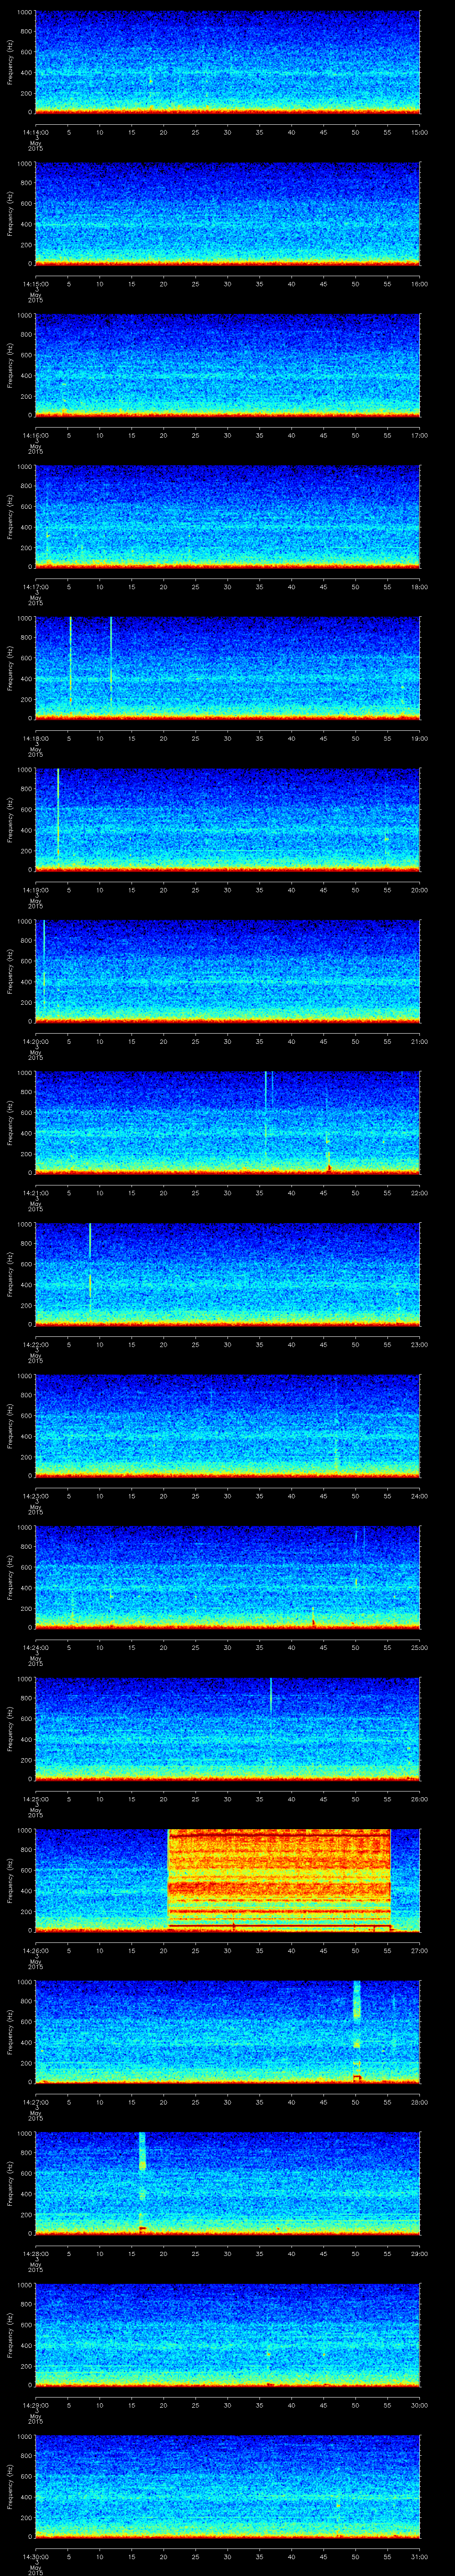Screen dimensions: 455x2576
Task: Click the 14:16:00 start time label
Action: tap(35, 436)
